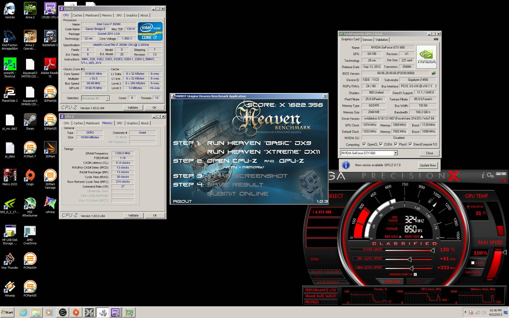Open Precision X settings gear icon
This screenshot has height=318, width=509.
[x=490, y=175]
